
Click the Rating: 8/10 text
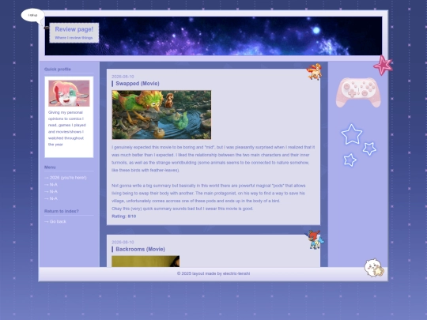click(124, 216)
